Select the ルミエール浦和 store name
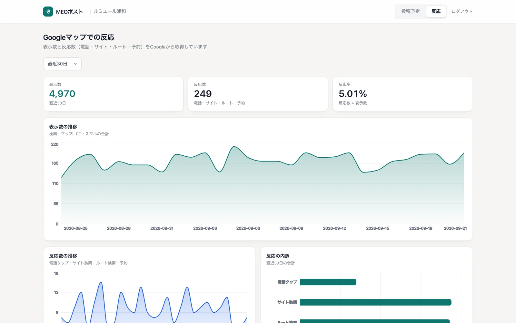Screen dimensions: 516x323 110,11
